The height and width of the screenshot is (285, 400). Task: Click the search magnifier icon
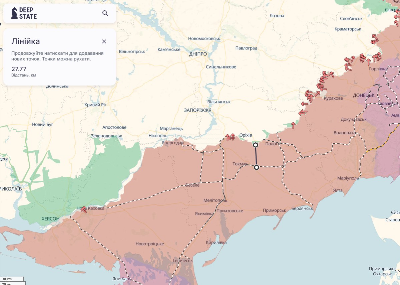coord(105,13)
